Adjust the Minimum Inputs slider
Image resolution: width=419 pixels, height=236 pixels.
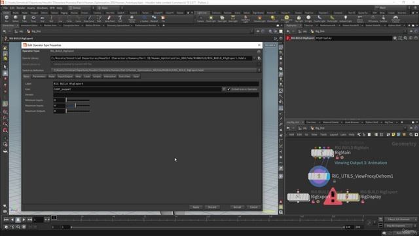click(78, 100)
